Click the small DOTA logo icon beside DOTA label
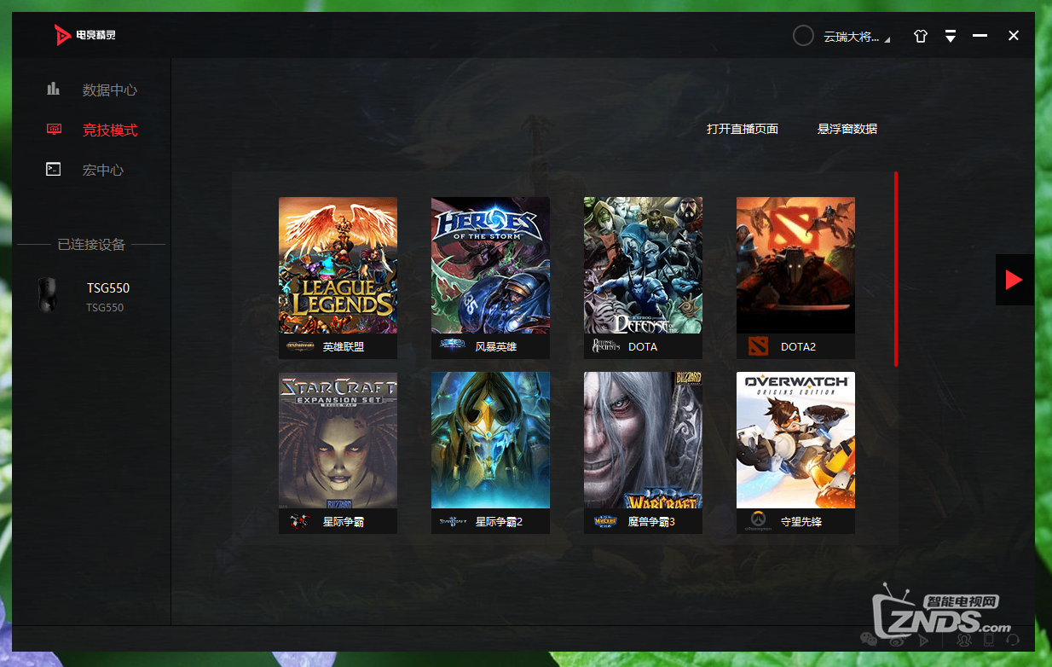This screenshot has height=667, width=1052. (605, 346)
